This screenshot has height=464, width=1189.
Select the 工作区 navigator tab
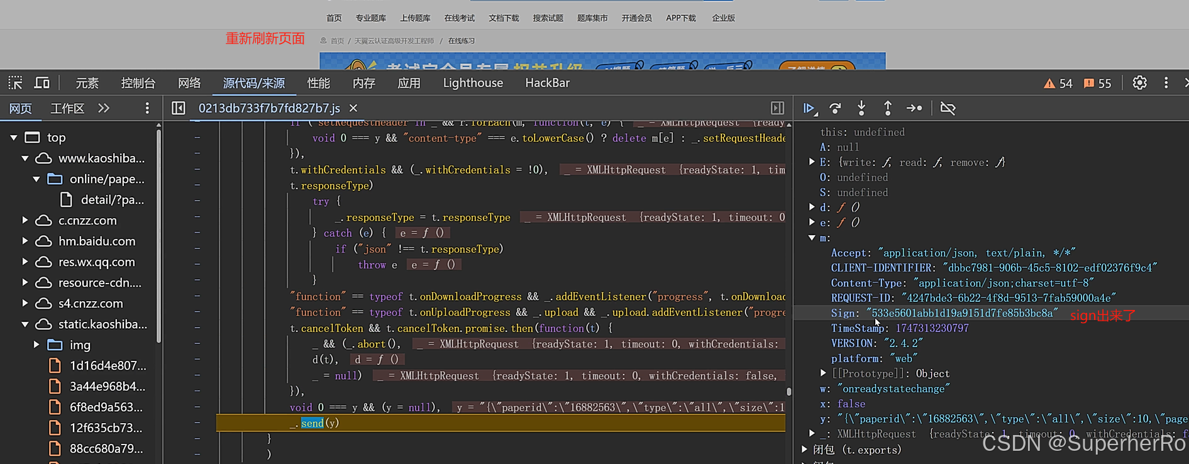coord(67,108)
